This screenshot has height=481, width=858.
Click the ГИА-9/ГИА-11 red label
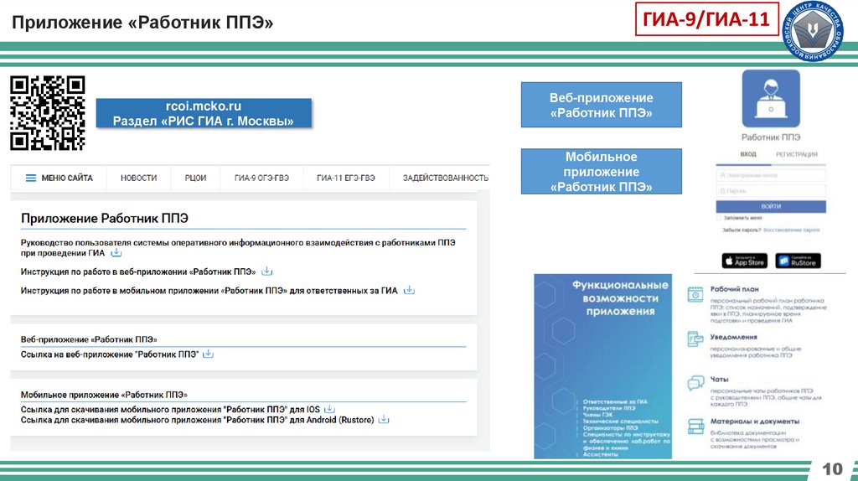(706, 19)
